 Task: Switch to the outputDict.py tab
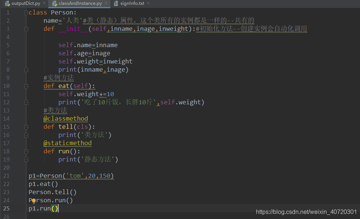click(26, 3)
